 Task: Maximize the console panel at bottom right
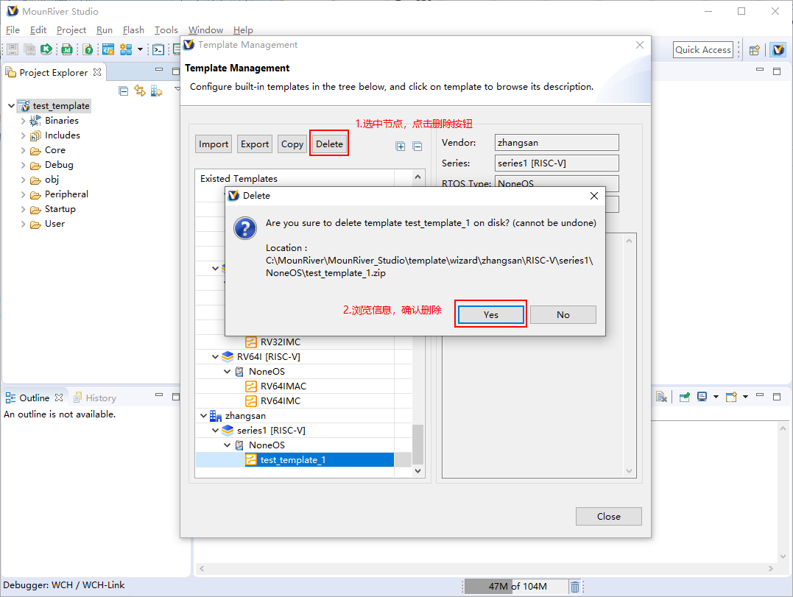pos(777,397)
